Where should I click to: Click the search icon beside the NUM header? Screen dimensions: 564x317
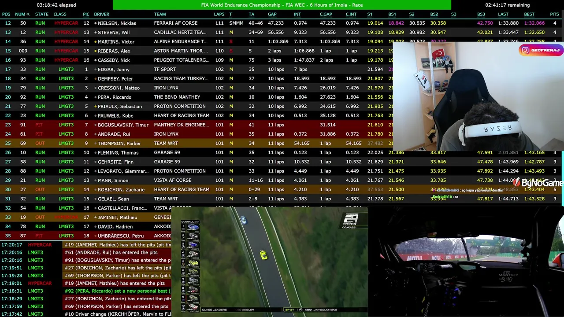(x=28, y=15)
